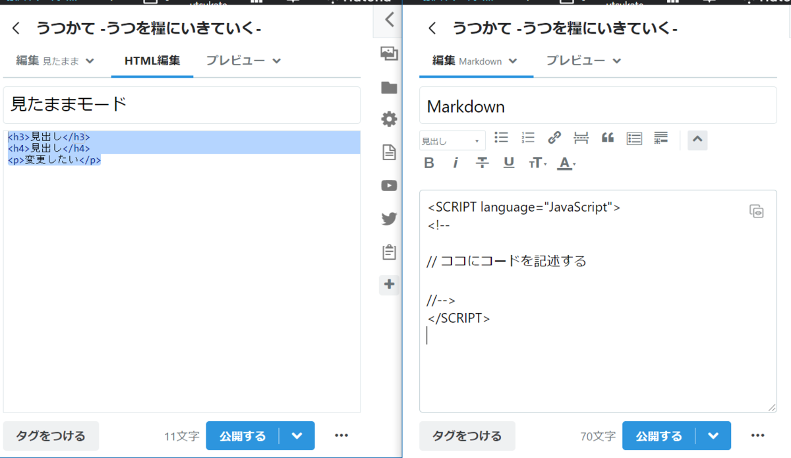Insert the read-more separator icon
This screenshot has height=458, width=791.
click(581, 138)
